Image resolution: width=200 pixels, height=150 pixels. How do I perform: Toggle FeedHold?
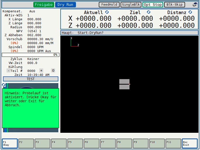click(109, 5)
